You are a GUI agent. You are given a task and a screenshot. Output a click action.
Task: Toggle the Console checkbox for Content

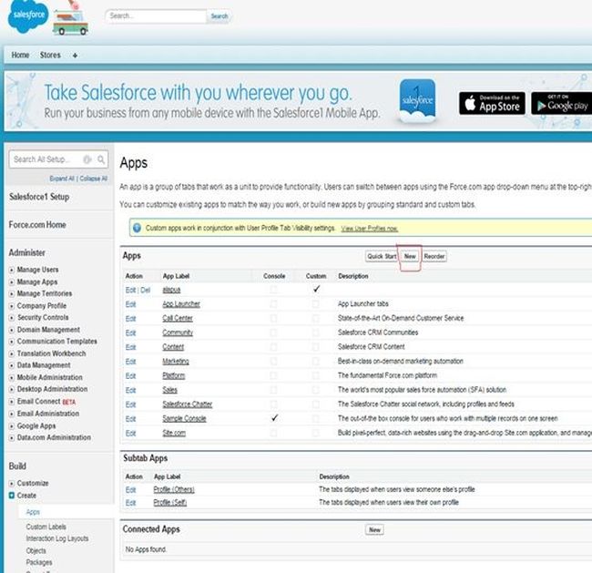pos(274,347)
